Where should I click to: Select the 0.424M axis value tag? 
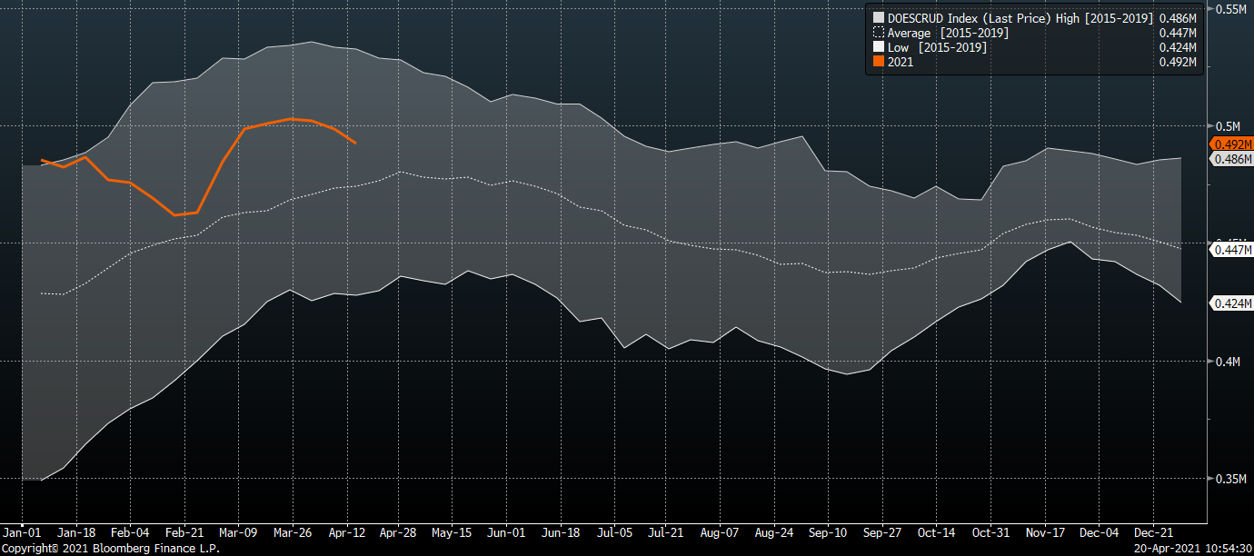click(x=1231, y=303)
